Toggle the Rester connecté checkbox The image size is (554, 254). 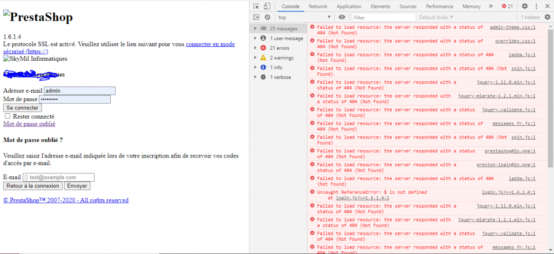[x=7, y=116]
